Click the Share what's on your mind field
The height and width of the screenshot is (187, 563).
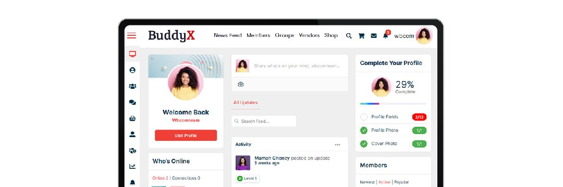click(297, 66)
